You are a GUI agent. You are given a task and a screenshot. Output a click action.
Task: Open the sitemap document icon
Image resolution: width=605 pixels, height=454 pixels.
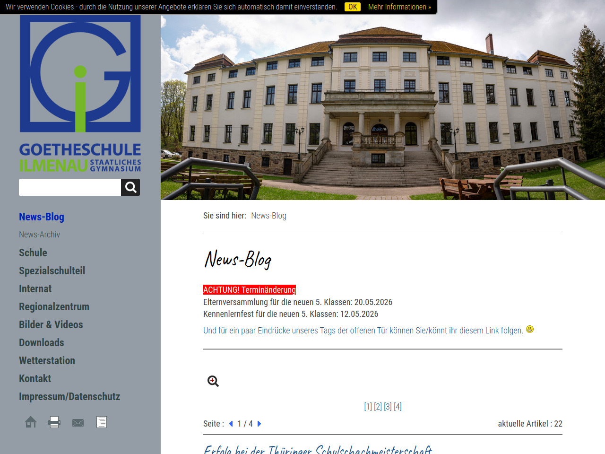tap(102, 422)
